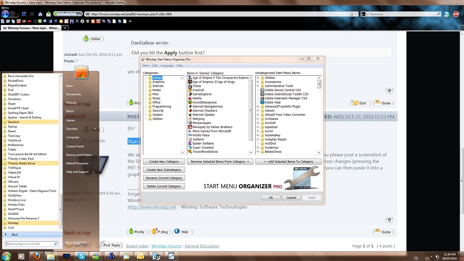464x261 pixels.
Task: Follow the winstep.net hyperlink
Action: 152,207
